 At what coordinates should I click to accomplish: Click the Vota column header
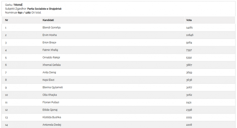click(189, 20)
